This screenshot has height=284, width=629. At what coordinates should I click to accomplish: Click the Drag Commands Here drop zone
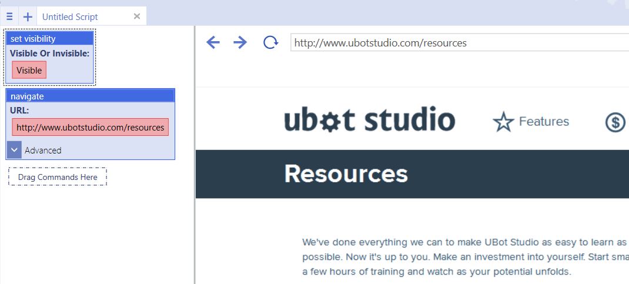pos(58,177)
